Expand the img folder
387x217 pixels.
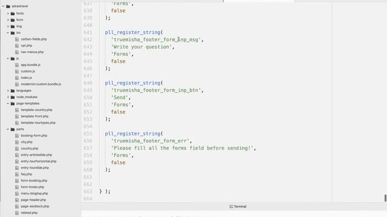pos(8,27)
